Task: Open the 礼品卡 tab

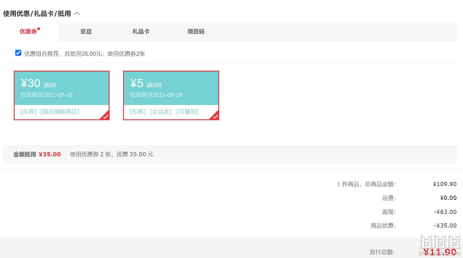Action: point(141,32)
